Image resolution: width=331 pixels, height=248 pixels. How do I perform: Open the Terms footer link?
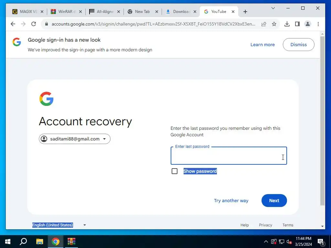tap(288, 225)
